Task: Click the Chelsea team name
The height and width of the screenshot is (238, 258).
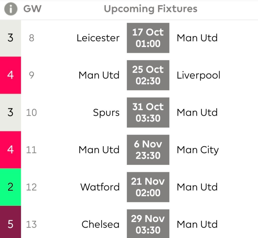Action: coord(100,224)
